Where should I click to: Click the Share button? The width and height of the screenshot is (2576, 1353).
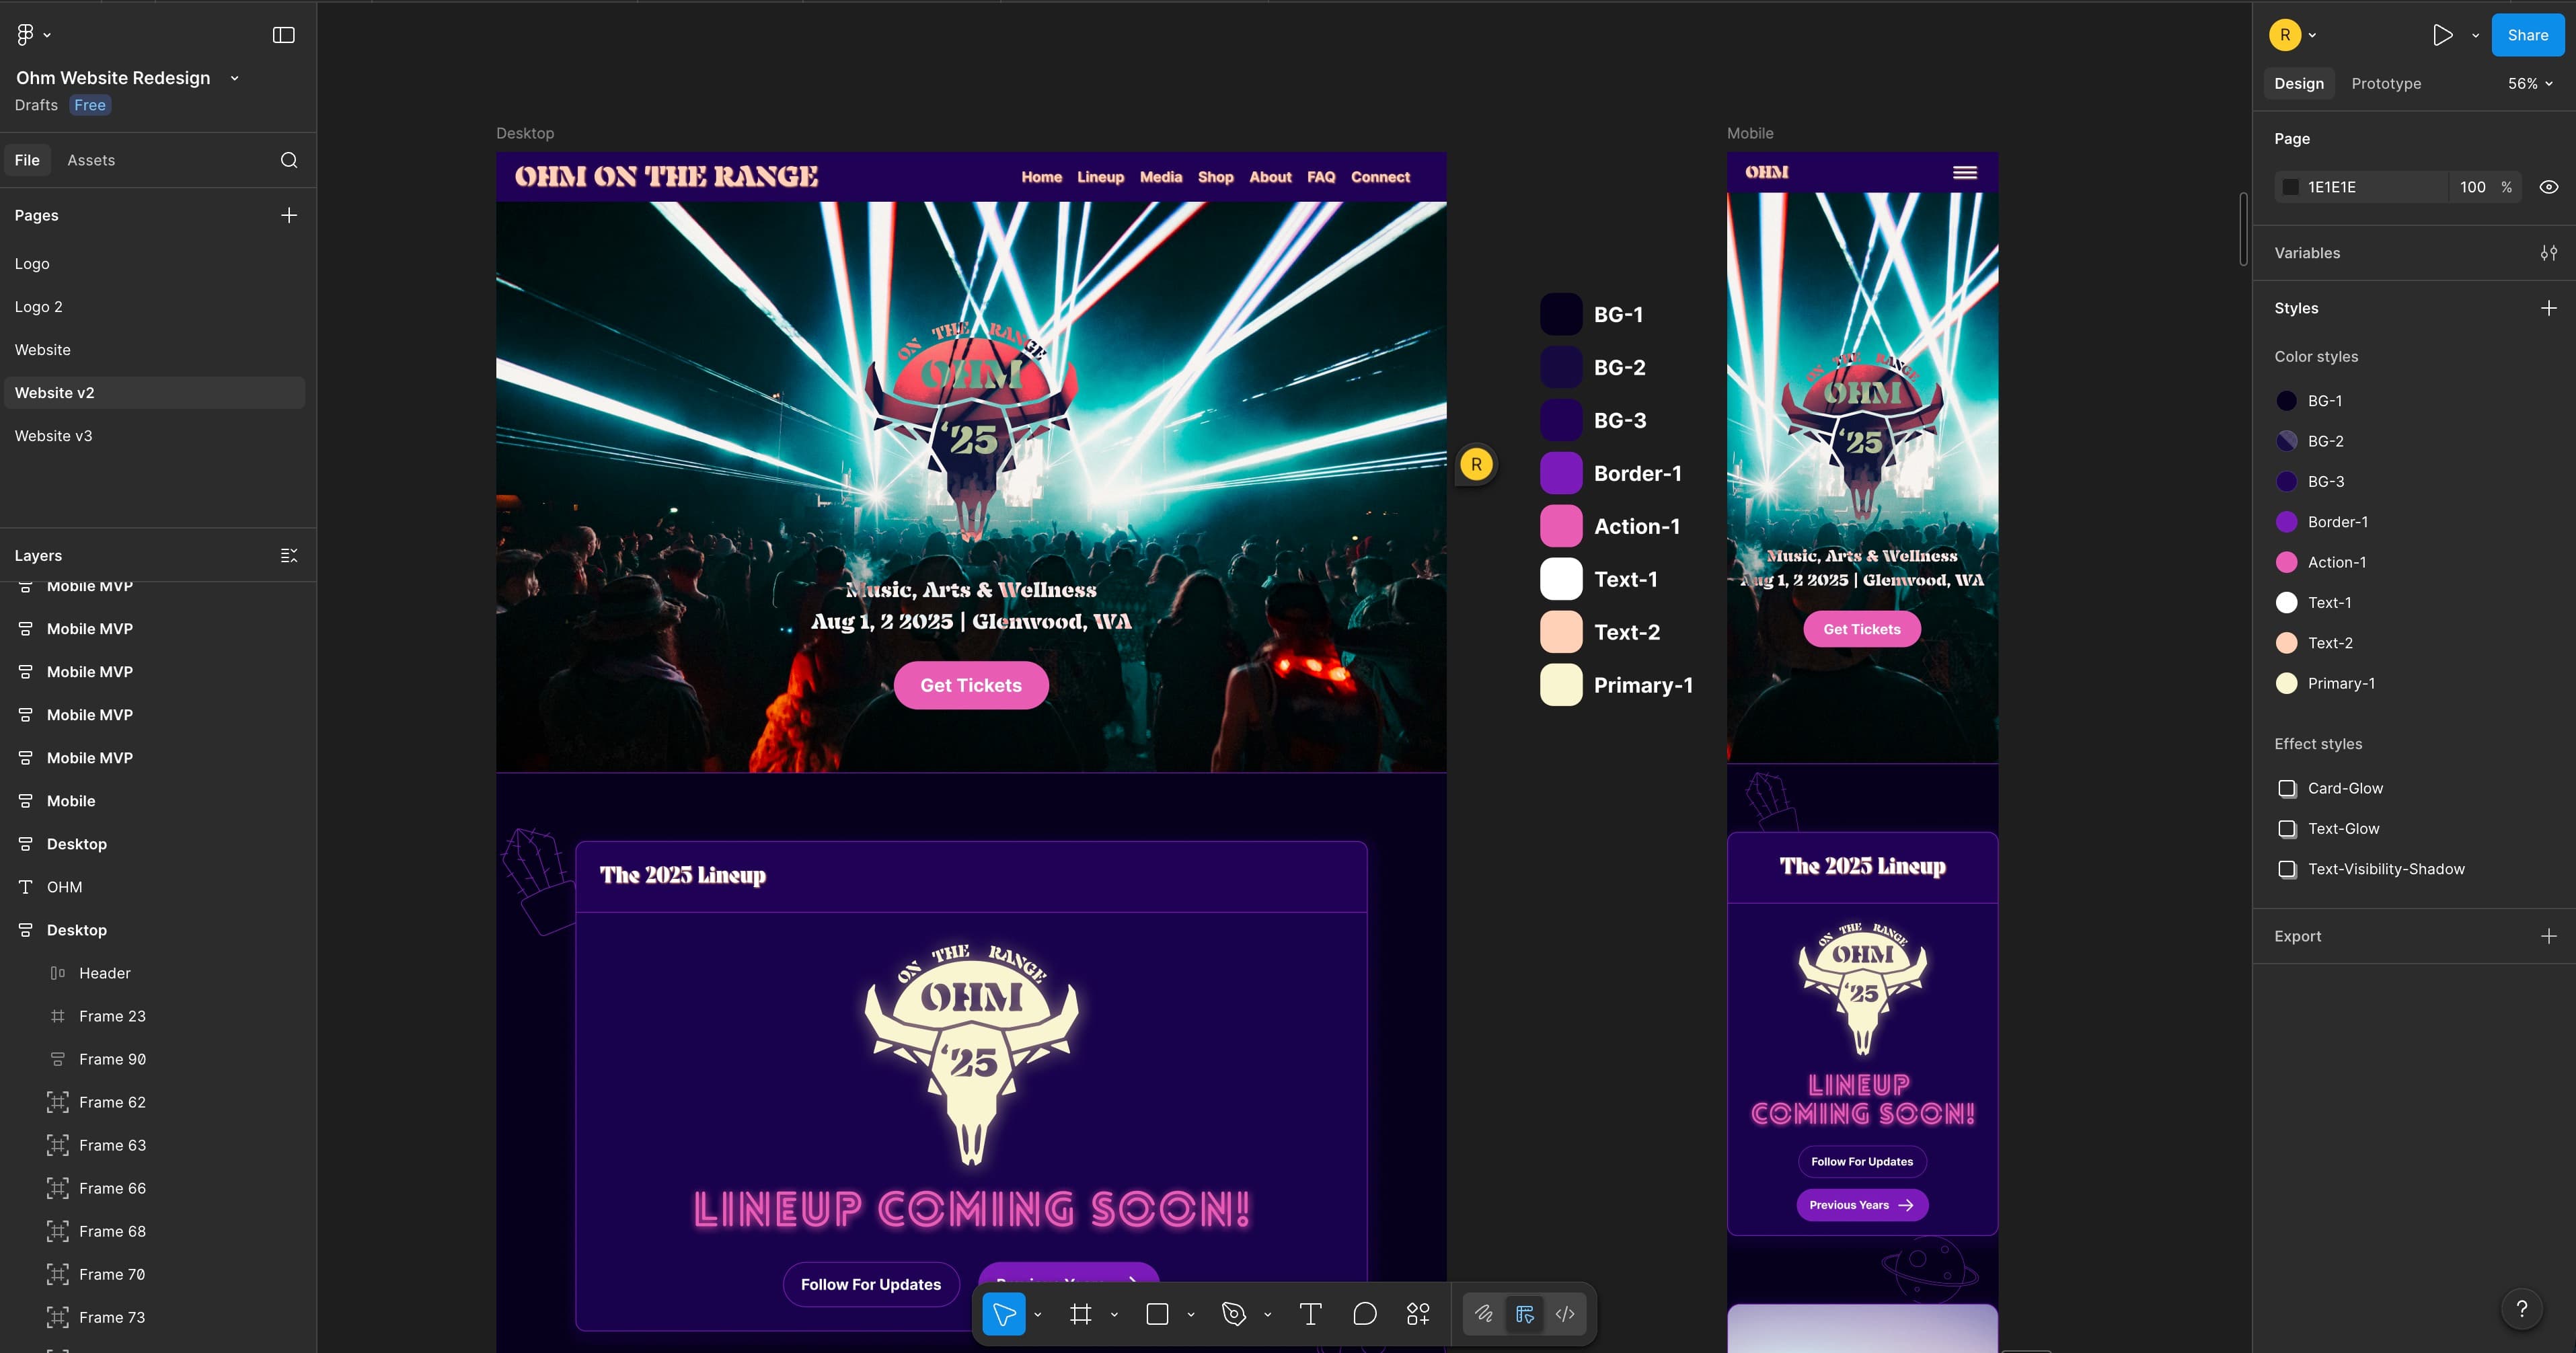click(2527, 34)
